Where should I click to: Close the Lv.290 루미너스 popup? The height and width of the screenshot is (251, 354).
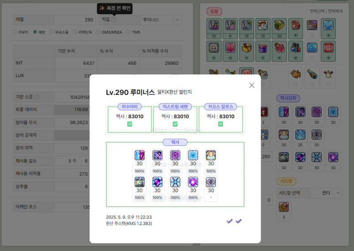point(252,85)
